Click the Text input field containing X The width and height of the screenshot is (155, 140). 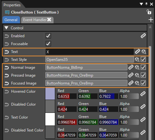[90, 52]
